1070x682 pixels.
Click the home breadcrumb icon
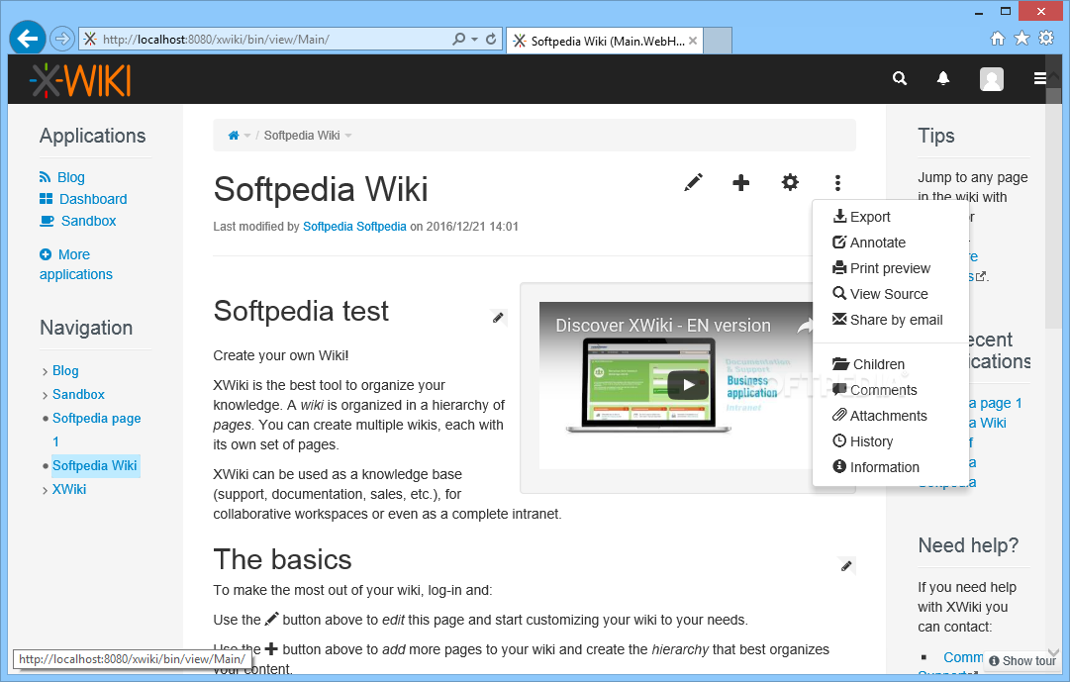234,136
